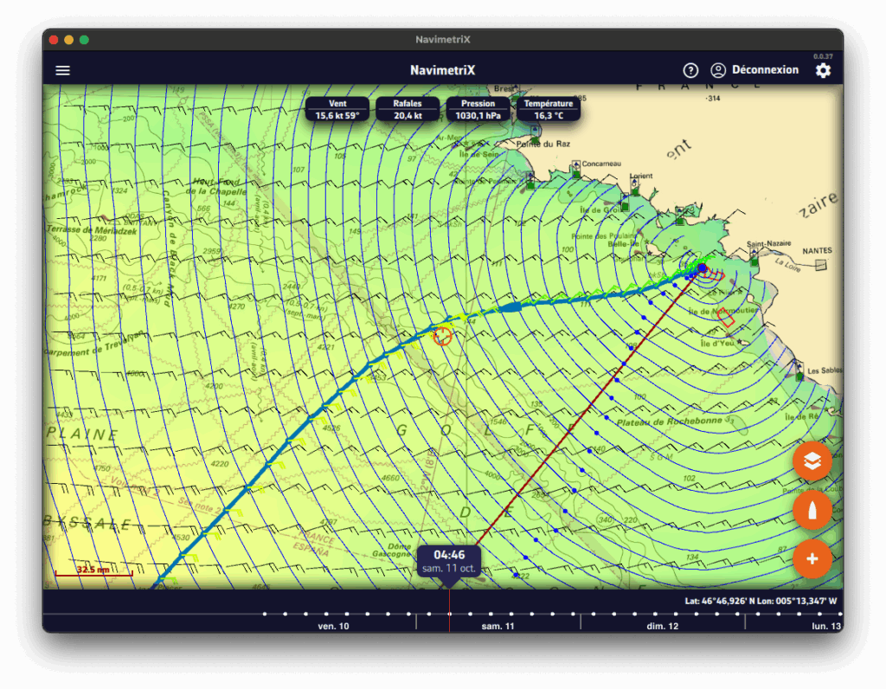Jump to dim. 12 on timeline
The width and height of the screenshot is (886, 689).
tap(662, 625)
